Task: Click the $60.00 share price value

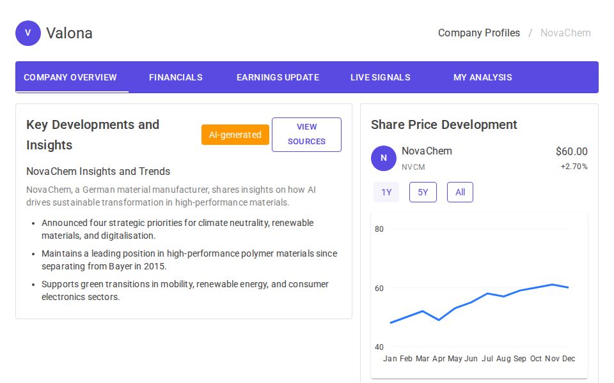Action: click(x=571, y=152)
